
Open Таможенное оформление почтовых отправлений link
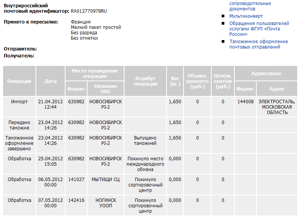(258, 44)
